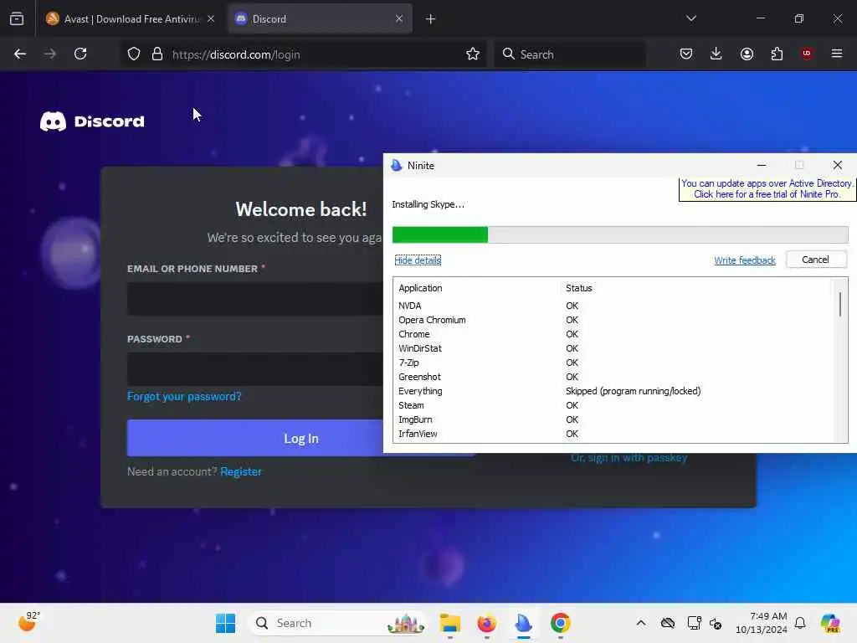Click Ninite Pro trial notice
This screenshot has height=643, width=857.
click(x=767, y=188)
